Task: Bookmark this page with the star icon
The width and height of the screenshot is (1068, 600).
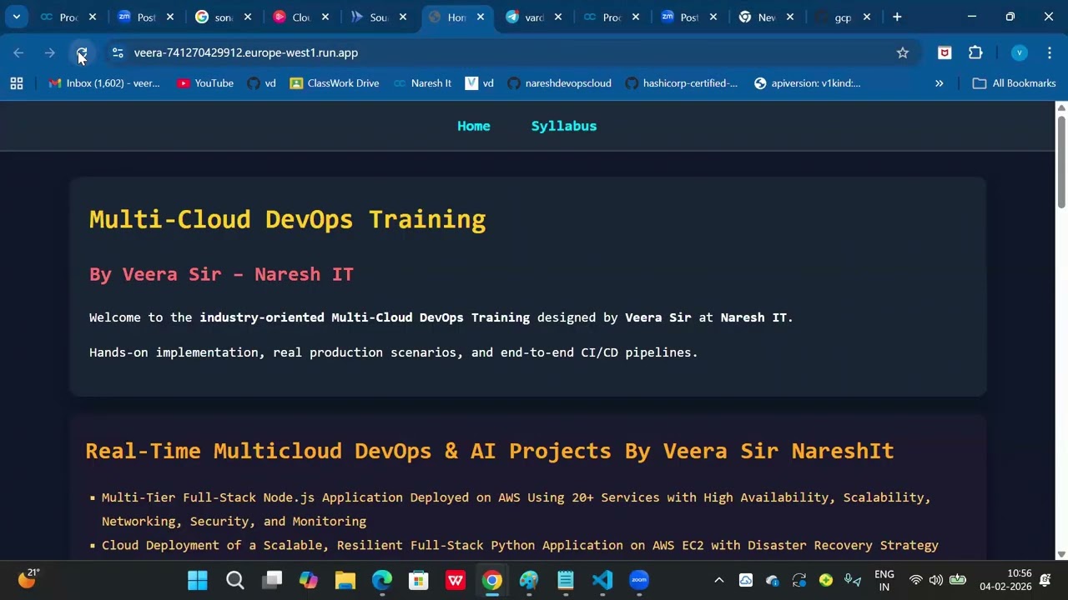Action: (902, 52)
